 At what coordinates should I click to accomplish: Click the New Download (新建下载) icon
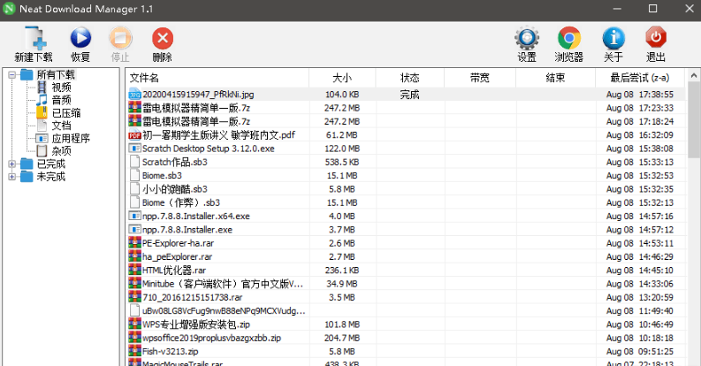pos(34,39)
